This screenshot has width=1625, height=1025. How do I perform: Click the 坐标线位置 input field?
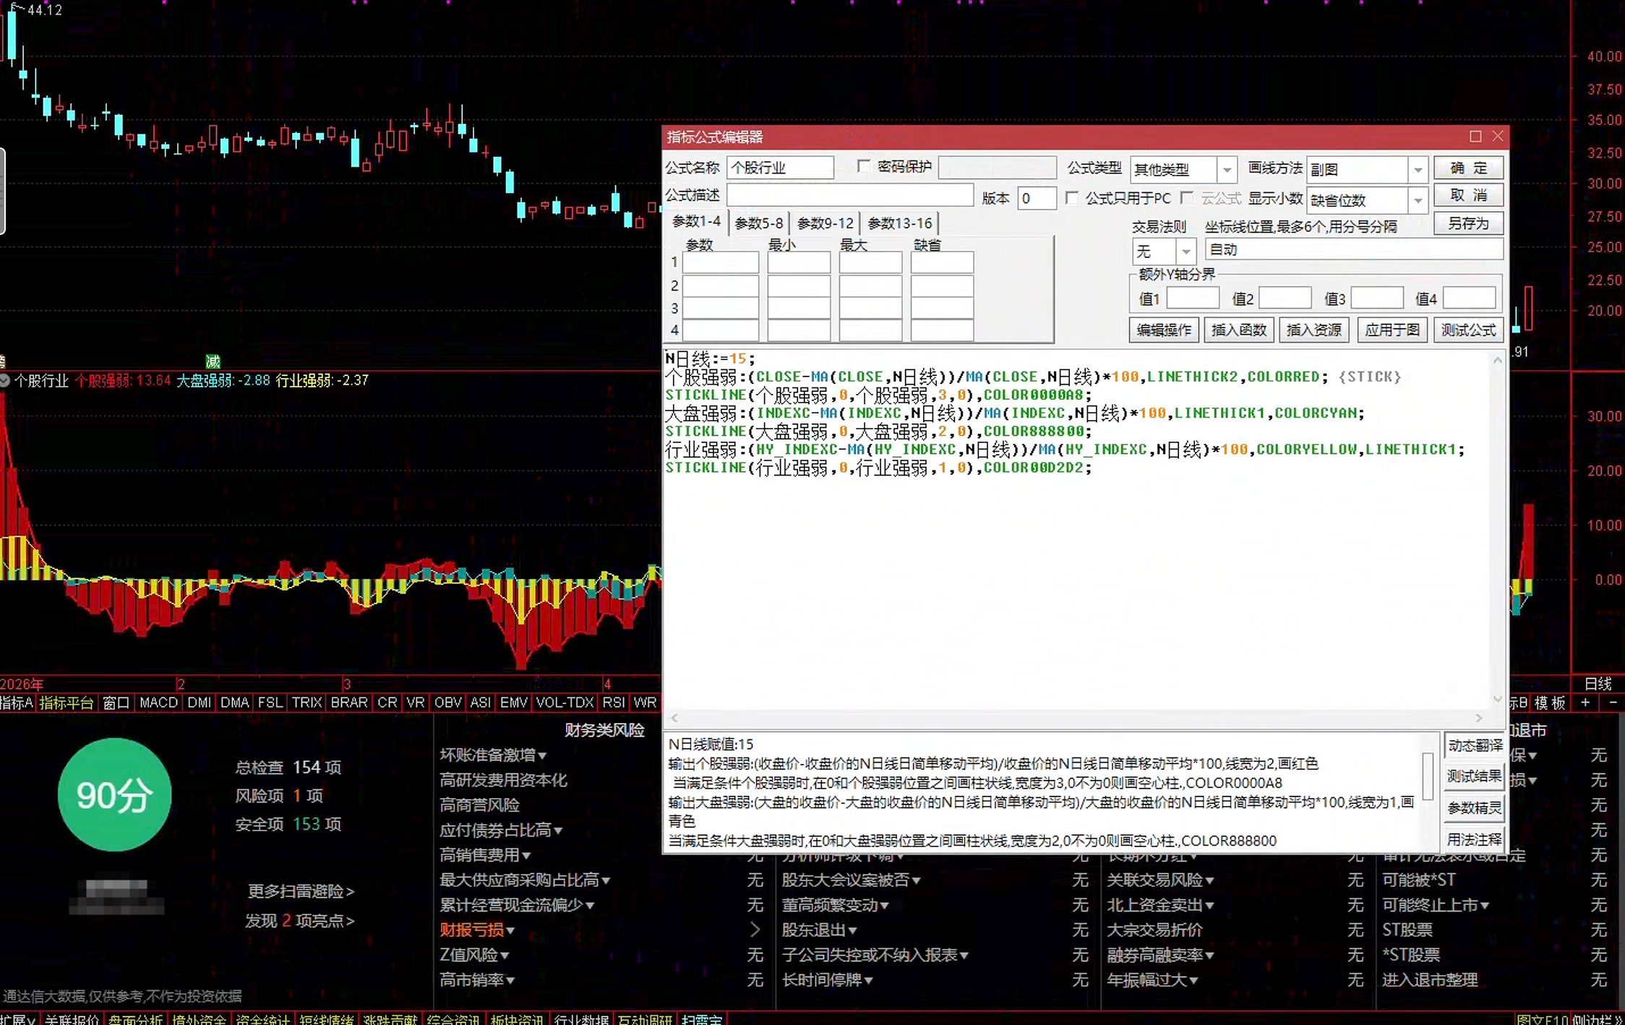(x=1354, y=249)
